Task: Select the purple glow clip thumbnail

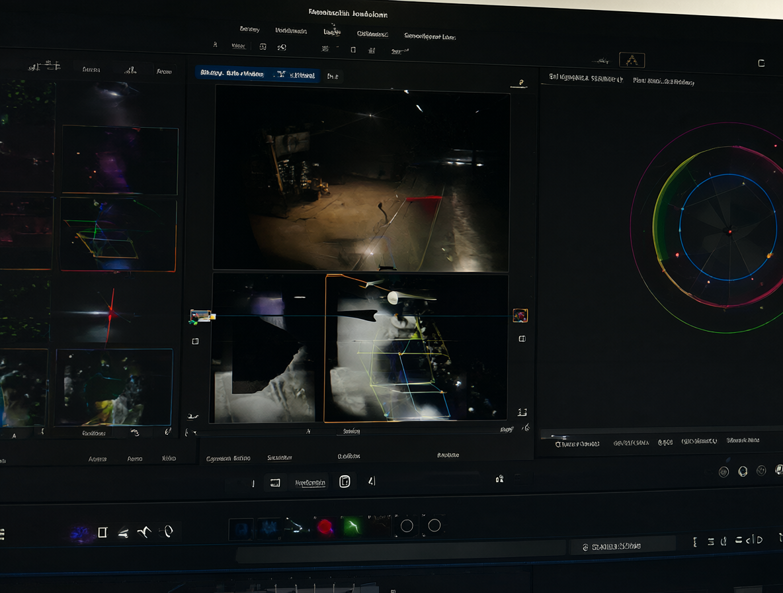Action: (x=120, y=160)
